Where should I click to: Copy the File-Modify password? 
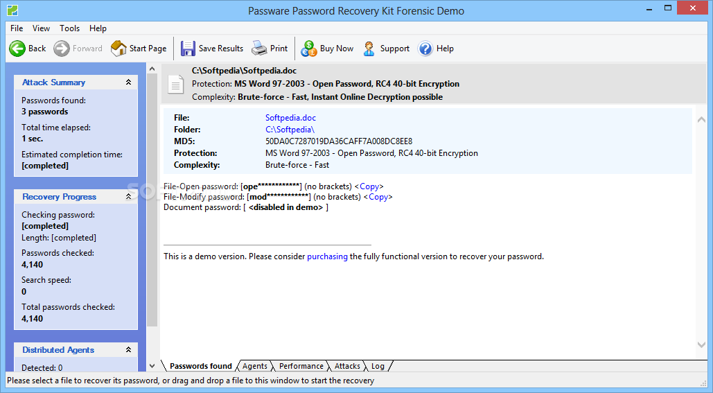tap(378, 197)
